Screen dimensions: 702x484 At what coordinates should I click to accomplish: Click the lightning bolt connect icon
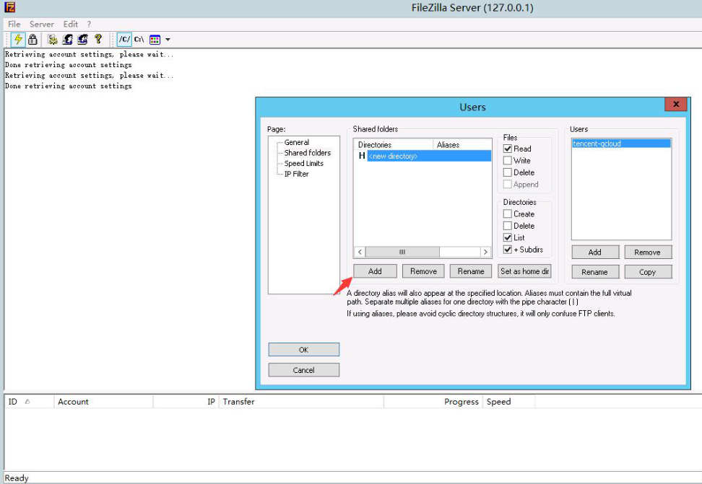click(18, 40)
